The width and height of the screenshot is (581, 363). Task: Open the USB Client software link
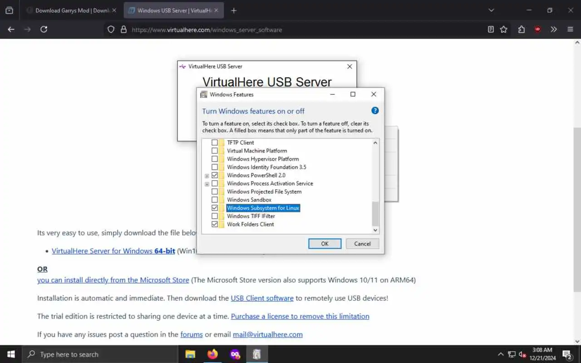coord(262,298)
